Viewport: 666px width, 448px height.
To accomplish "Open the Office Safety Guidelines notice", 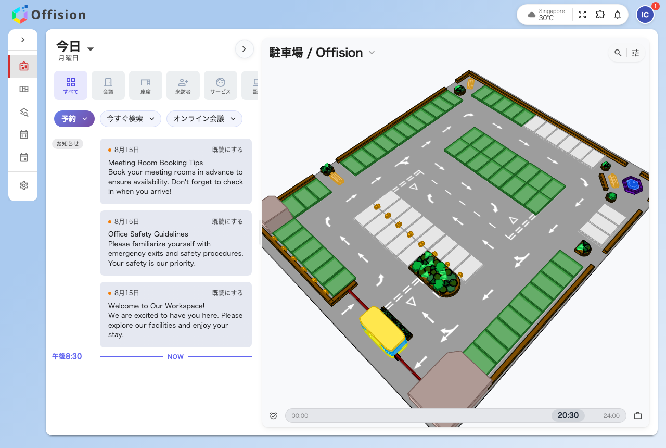I will coord(176,243).
